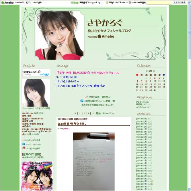
Task: Open the 2011年02月 archive link
Action: 141,121
